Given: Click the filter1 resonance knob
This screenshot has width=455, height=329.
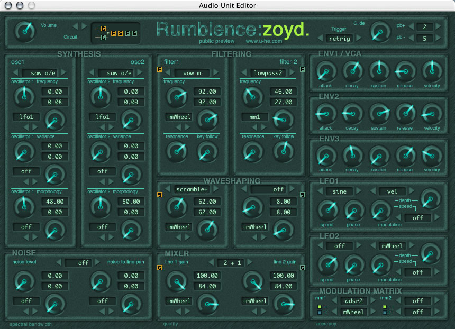Looking at the screenshot, I should point(177,152).
